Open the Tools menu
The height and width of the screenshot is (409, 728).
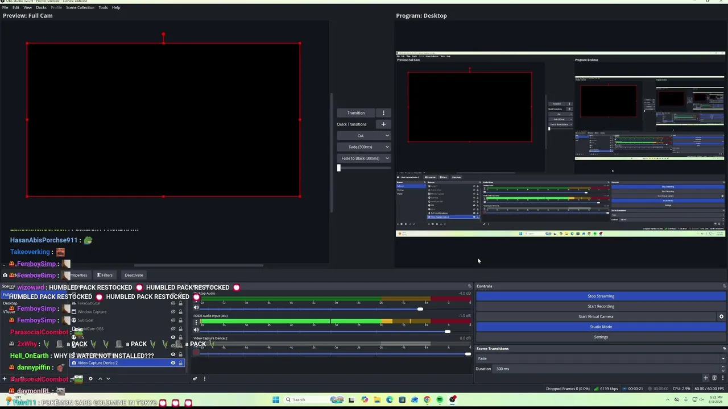103,7
